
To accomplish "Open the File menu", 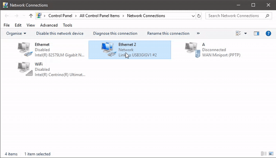I will (x=6, y=25).
